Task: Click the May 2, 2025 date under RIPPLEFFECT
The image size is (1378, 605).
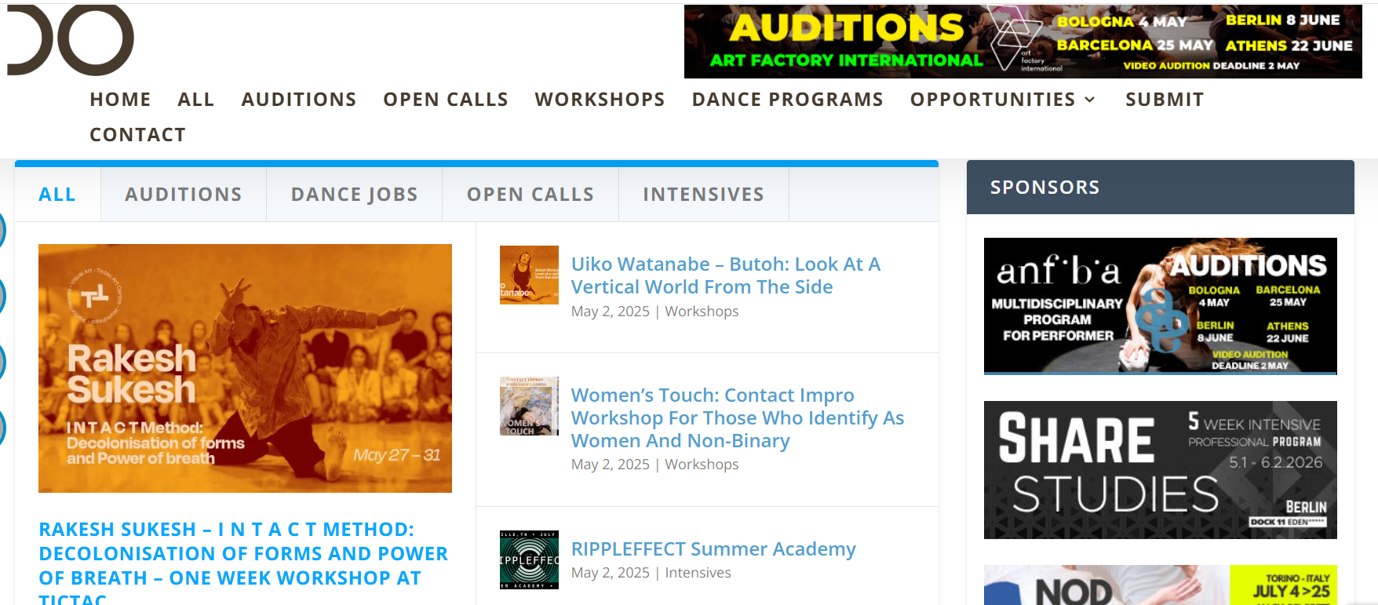Action: pyautogui.click(x=611, y=573)
